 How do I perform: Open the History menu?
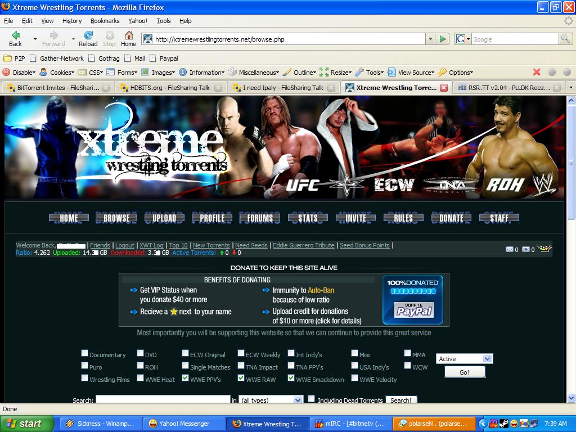click(72, 21)
